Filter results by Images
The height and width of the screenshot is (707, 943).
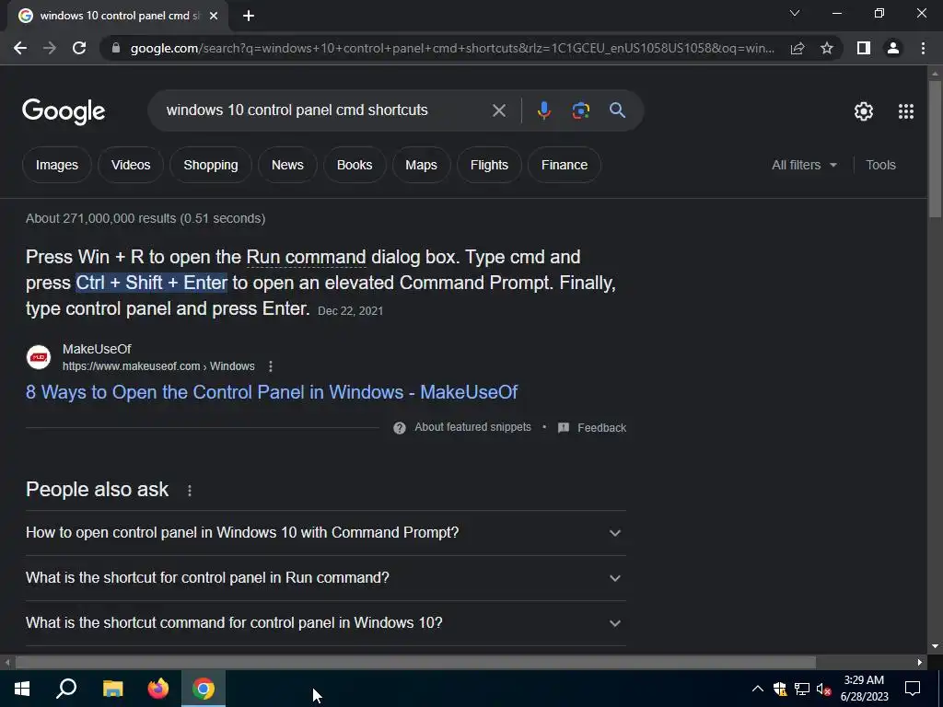pyautogui.click(x=56, y=165)
